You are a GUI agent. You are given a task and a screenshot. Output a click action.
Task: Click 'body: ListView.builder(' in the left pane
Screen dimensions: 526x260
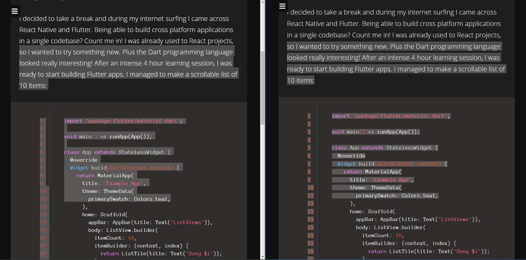[123, 230]
